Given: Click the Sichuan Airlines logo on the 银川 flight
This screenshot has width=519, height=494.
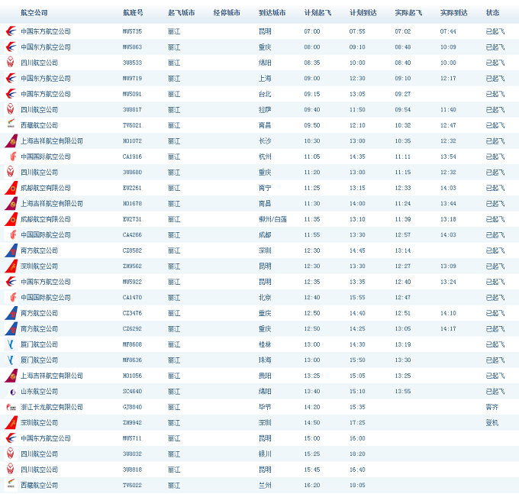Looking at the screenshot, I should click(11, 454).
